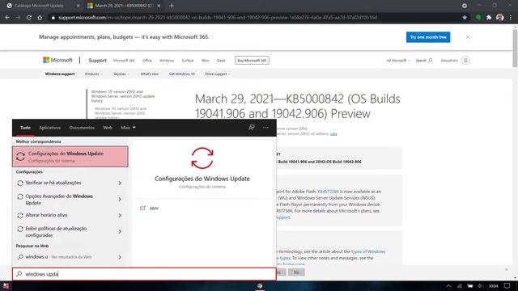This screenshot has height=291, width=518.
Task: Open the notification center icon
Action: coord(507,285)
